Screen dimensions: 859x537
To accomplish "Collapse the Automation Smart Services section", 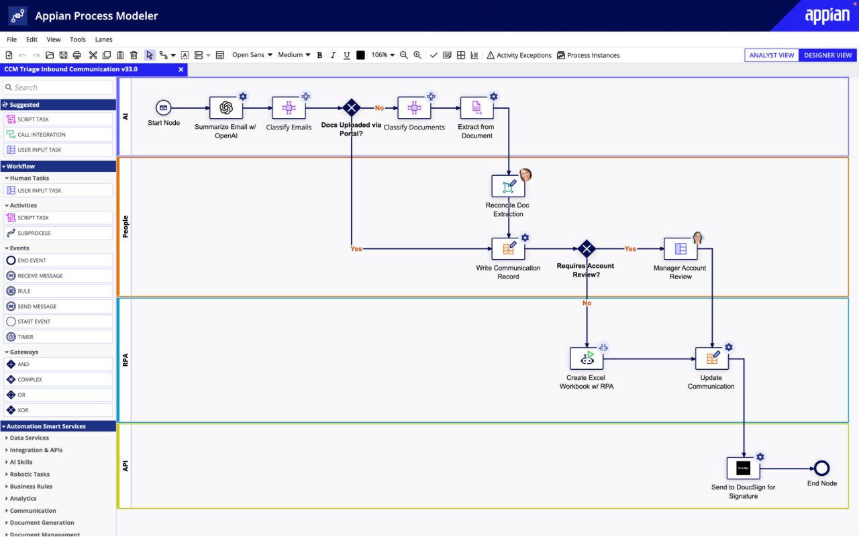I will click(x=58, y=426).
